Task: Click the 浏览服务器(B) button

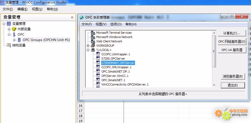Action: 233,76
